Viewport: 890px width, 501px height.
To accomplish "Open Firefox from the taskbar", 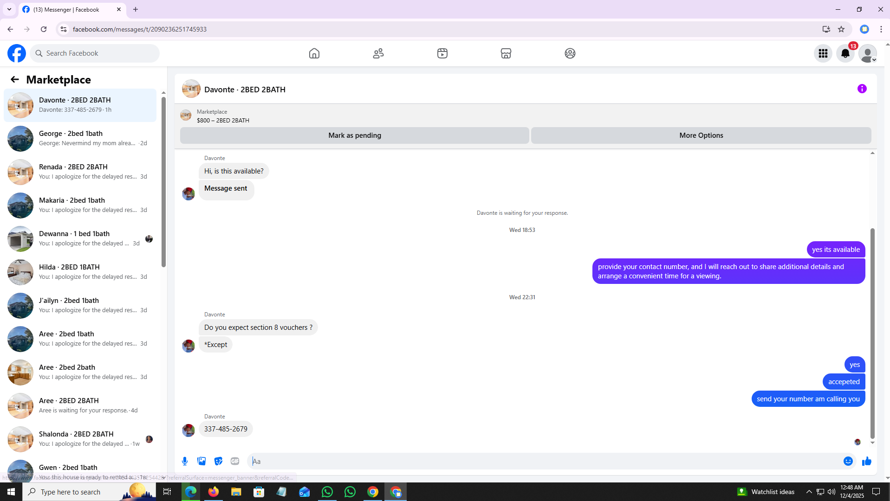I will (214, 492).
